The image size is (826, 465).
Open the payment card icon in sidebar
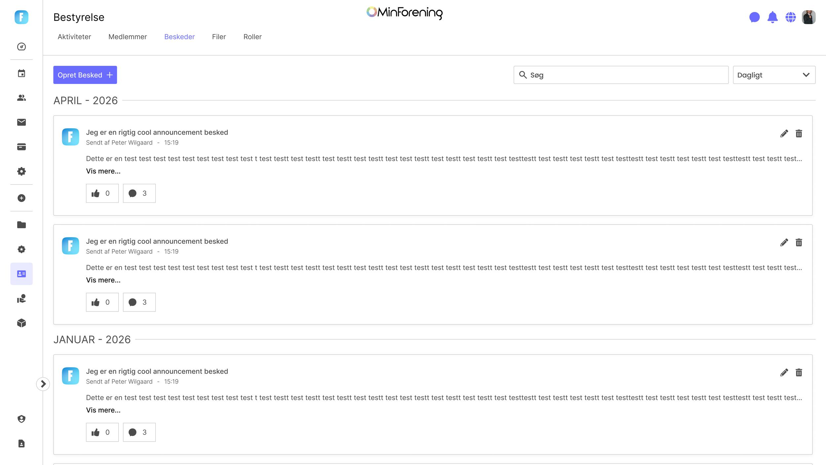(x=21, y=147)
